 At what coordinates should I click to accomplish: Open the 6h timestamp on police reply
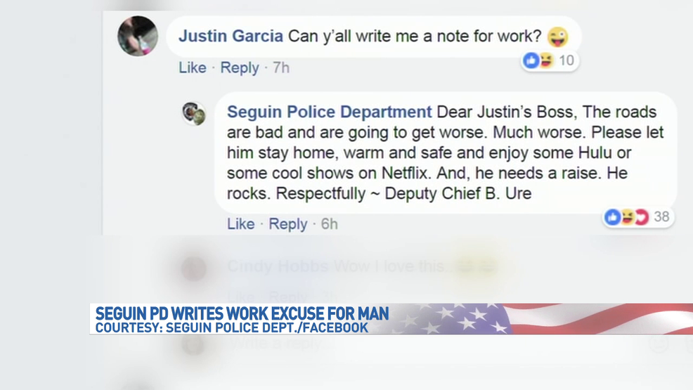point(329,224)
